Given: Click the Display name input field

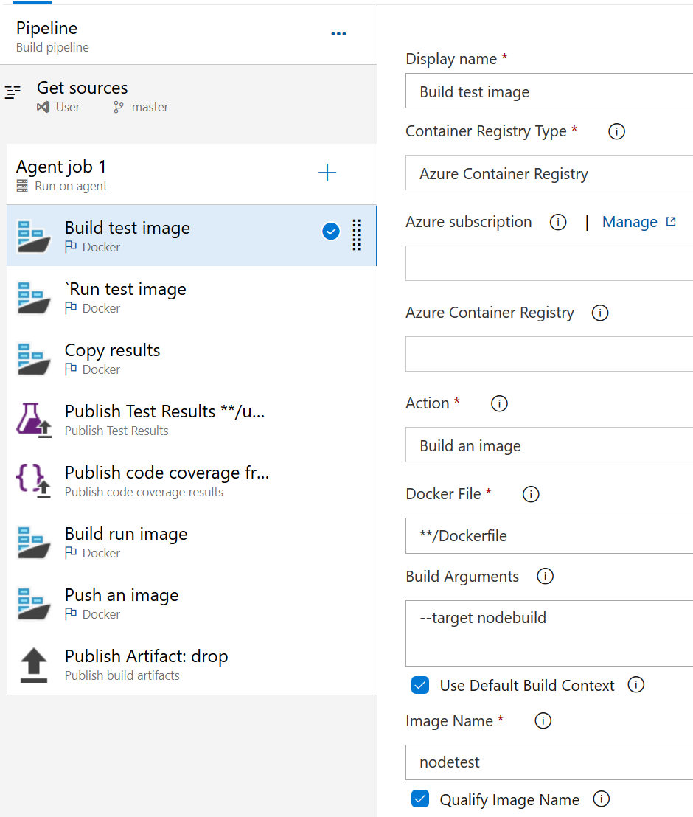Looking at the screenshot, I should click(x=549, y=91).
